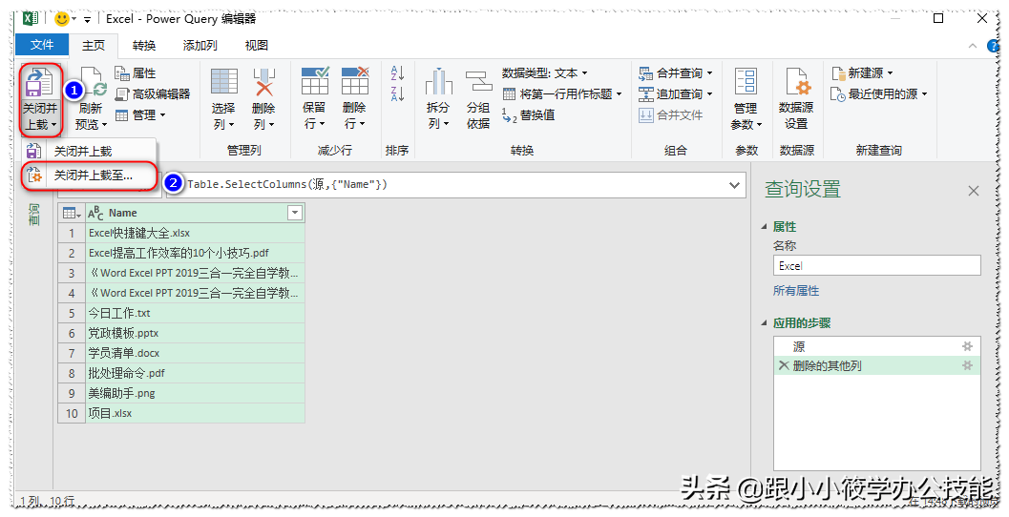The height and width of the screenshot is (517, 1009).
Task: Select the Name column header
Action: 195,213
